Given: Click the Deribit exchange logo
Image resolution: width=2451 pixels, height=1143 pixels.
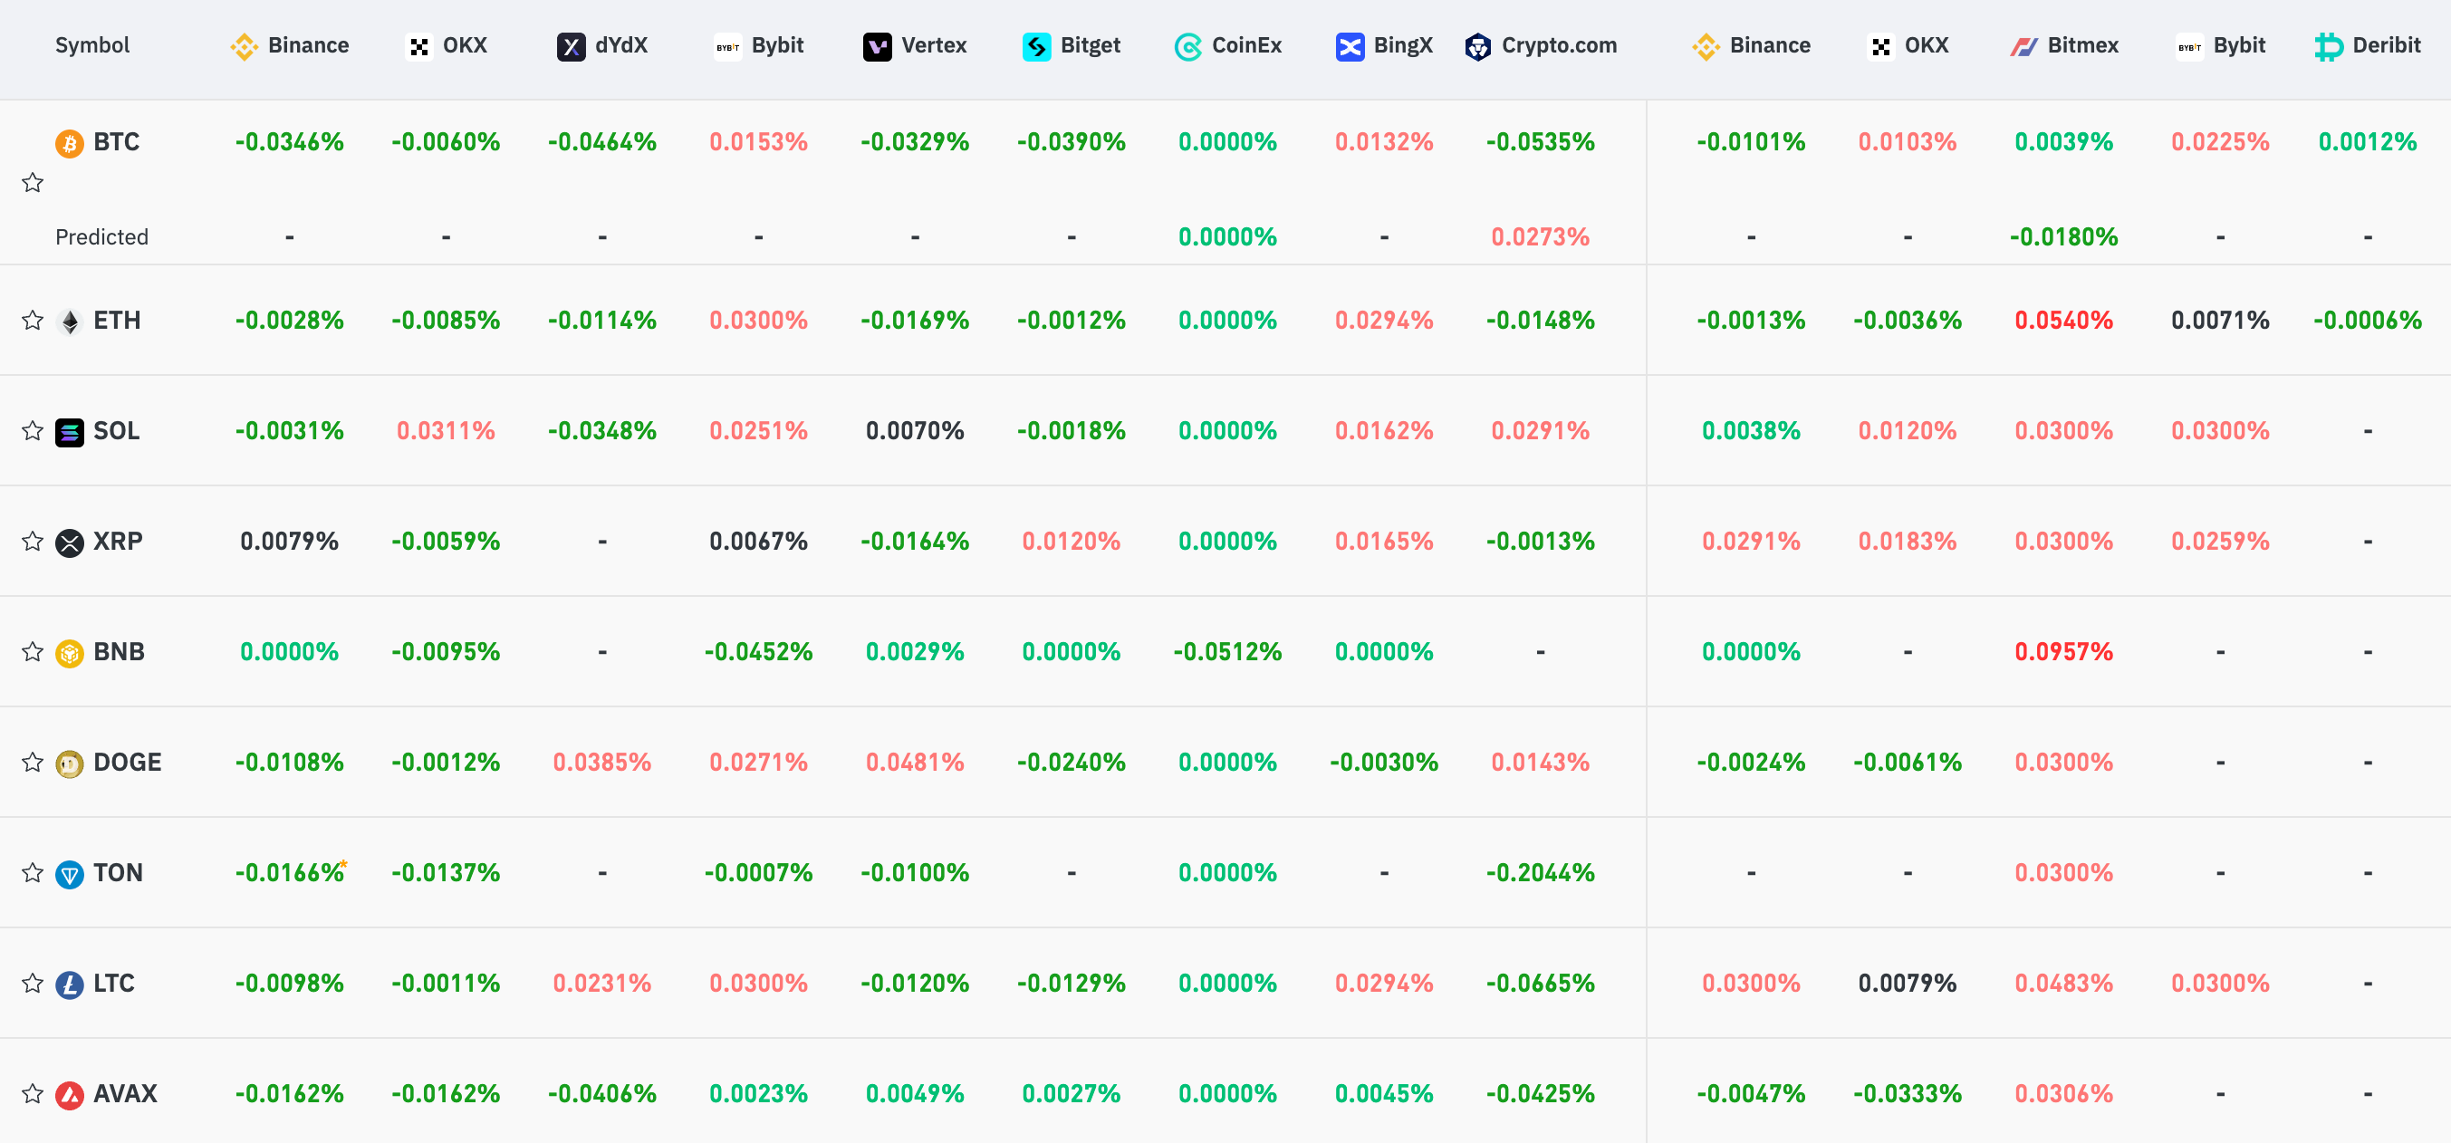Looking at the screenshot, I should [2327, 45].
